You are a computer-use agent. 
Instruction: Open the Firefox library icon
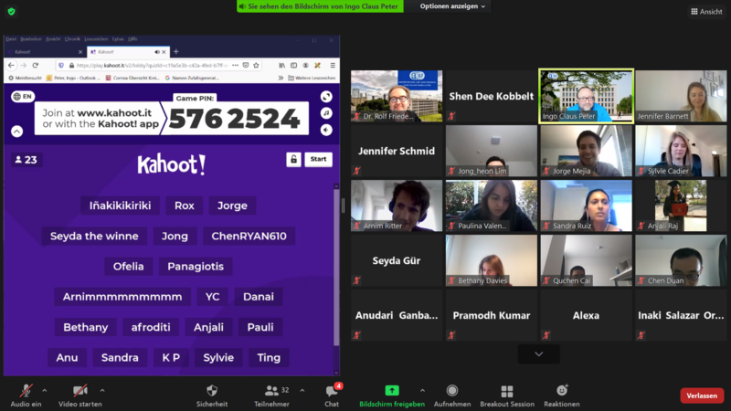pos(281,65)
